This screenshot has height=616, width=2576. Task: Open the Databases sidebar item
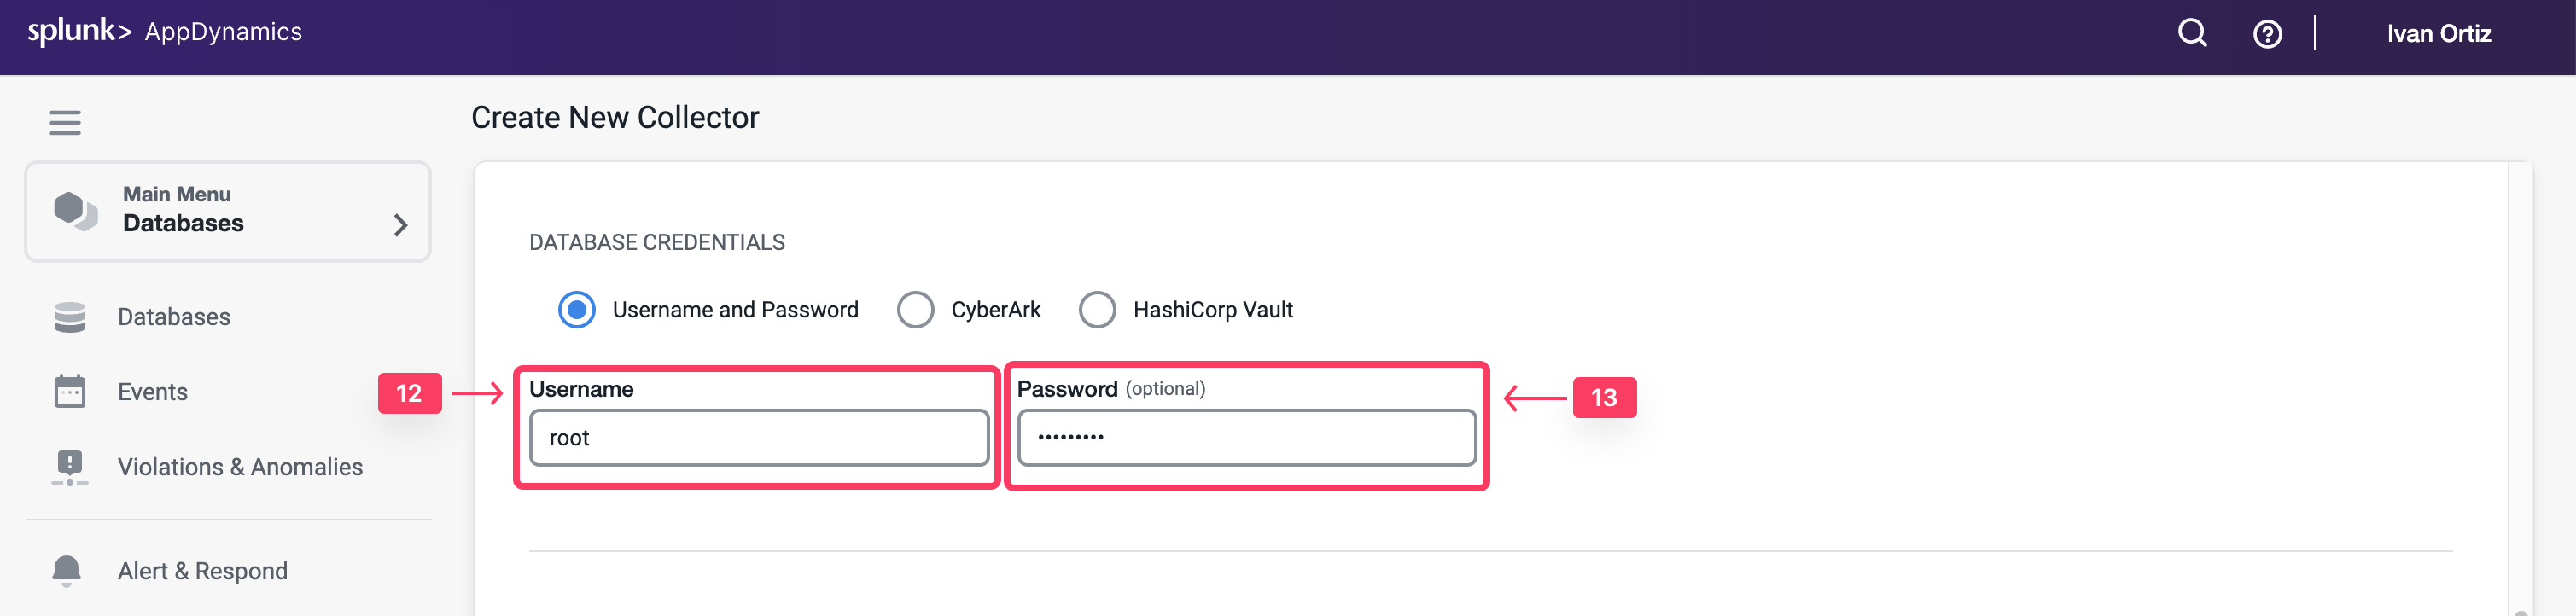pyautogui.click(x=174, y=317)
